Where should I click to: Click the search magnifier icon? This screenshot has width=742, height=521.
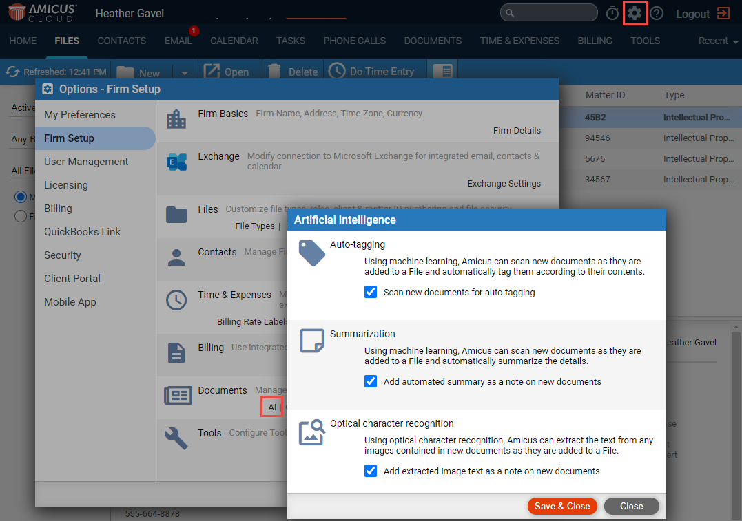point(510,13)
